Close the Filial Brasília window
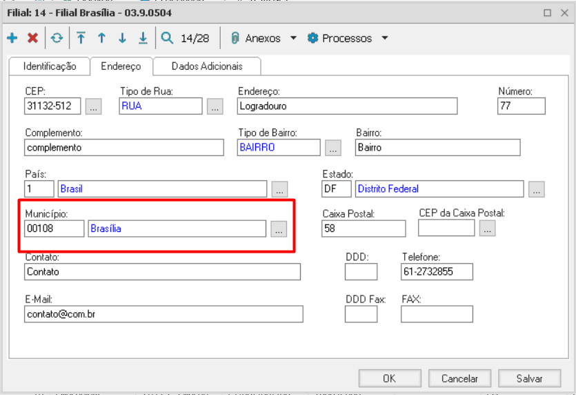This screenshot has width=576, height=395. tap(564, 13)
